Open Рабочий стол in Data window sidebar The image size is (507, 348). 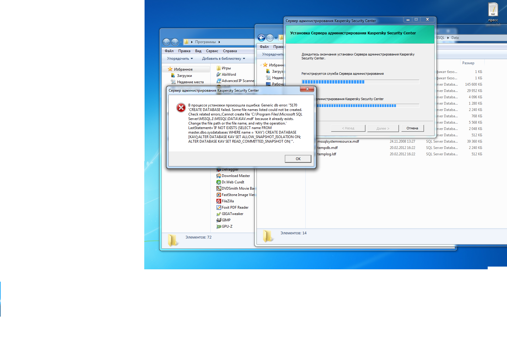coord(275,84)
